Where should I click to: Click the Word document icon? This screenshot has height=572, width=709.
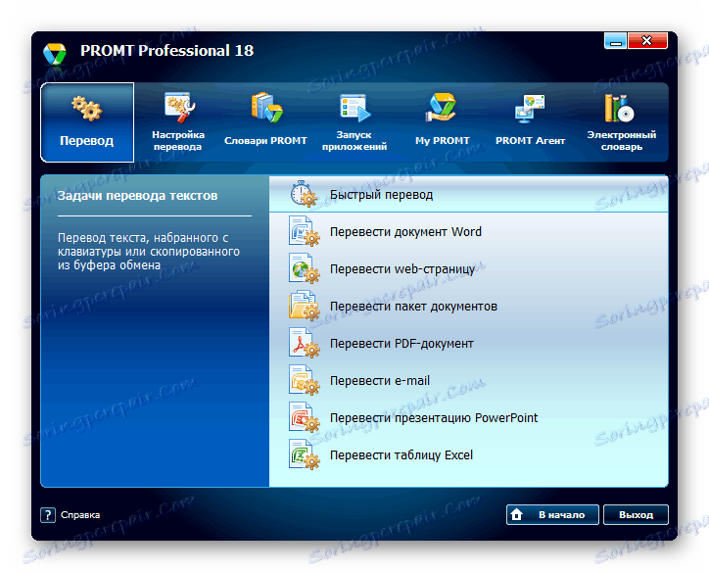304,231
